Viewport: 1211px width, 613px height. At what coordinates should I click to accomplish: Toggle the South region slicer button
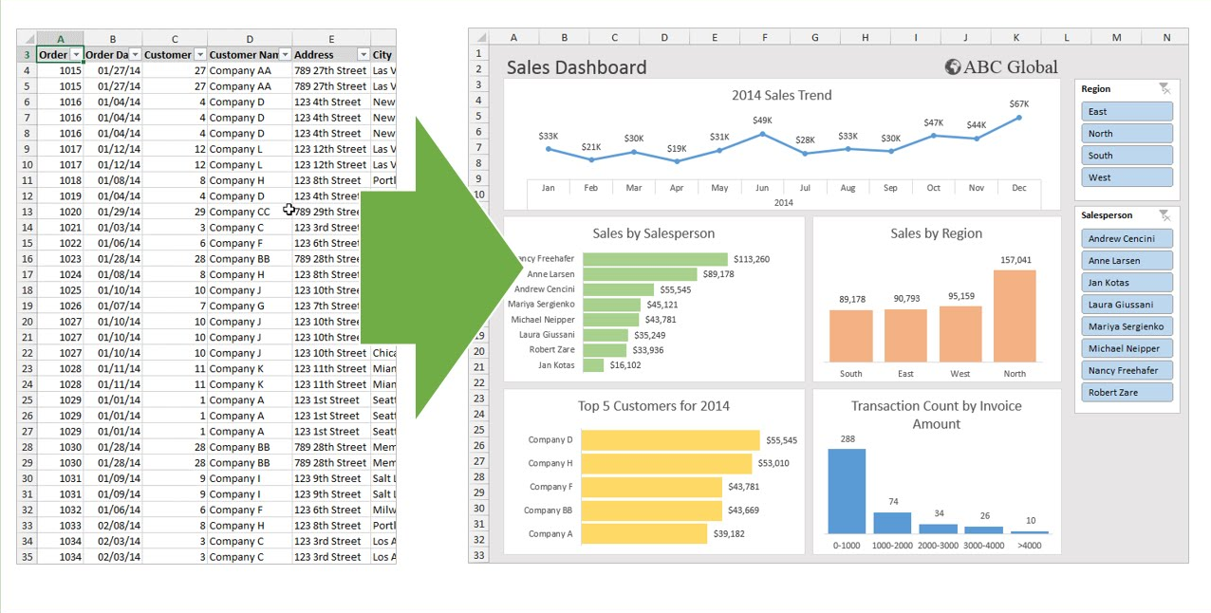click(x=1127, y=155)
